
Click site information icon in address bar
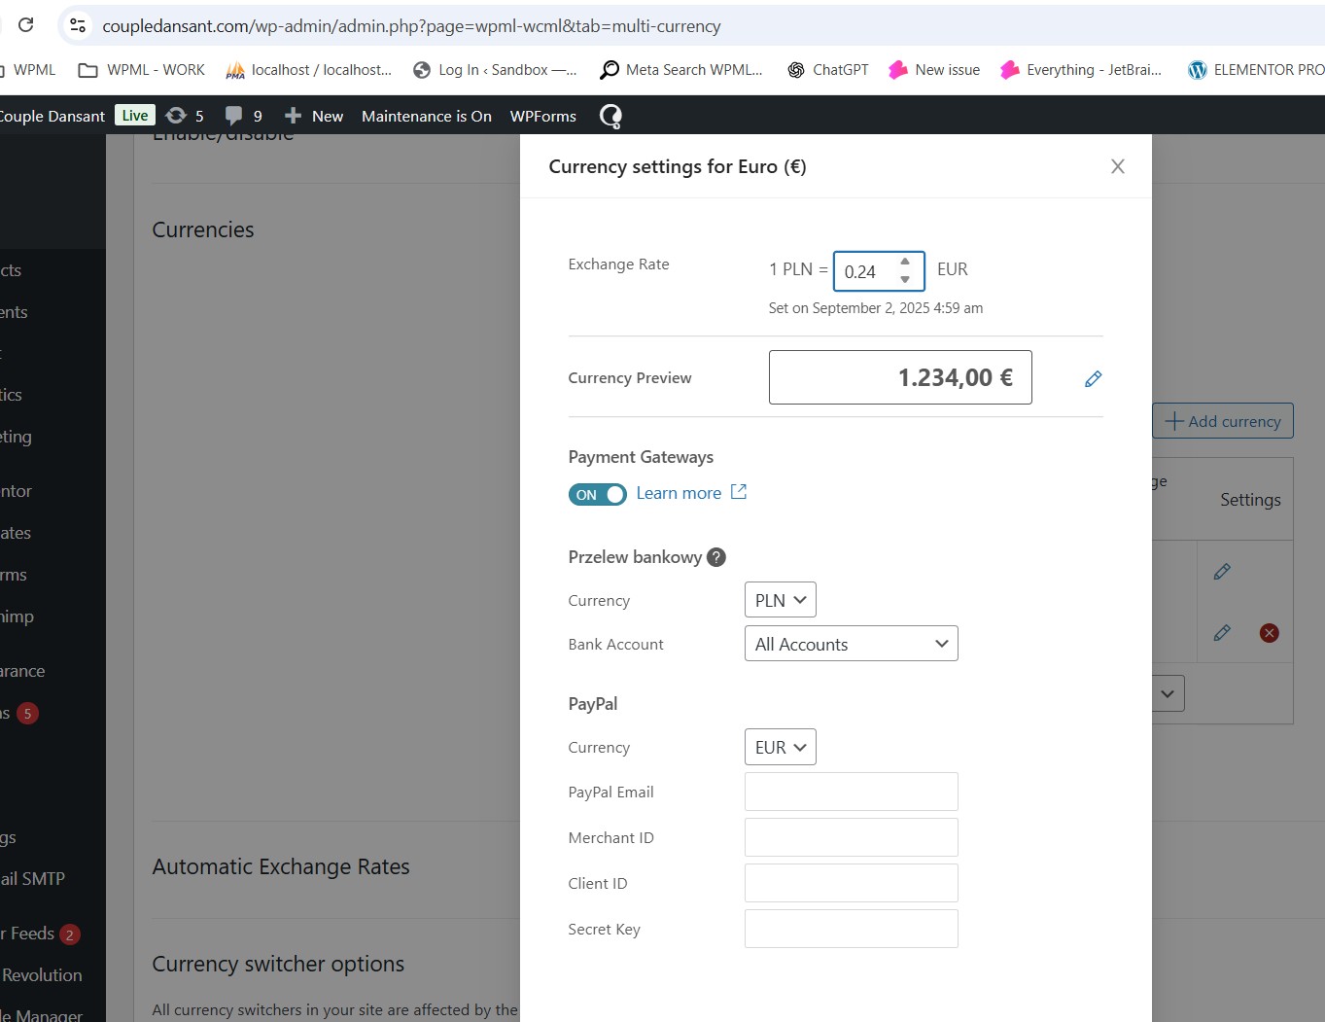(78, 25)
